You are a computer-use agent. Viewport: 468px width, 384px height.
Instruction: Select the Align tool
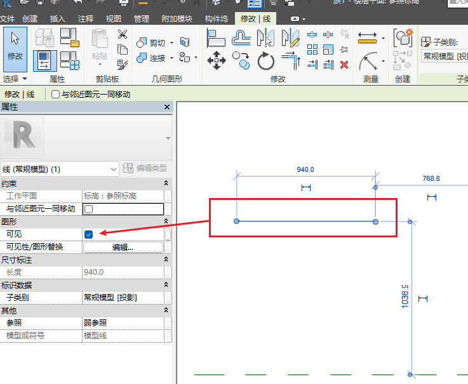pyautogui.click(x=216, y=37)
